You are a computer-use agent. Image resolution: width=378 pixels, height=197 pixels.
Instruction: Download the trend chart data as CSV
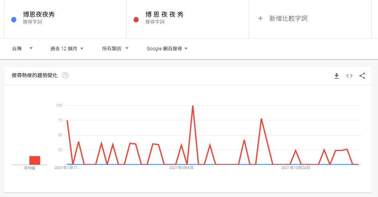pos(336,76)
